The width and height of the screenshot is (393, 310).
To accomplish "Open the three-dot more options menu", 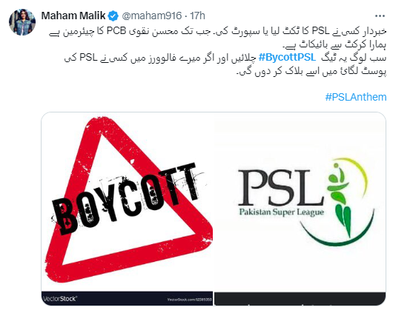I will coord(380,16).
